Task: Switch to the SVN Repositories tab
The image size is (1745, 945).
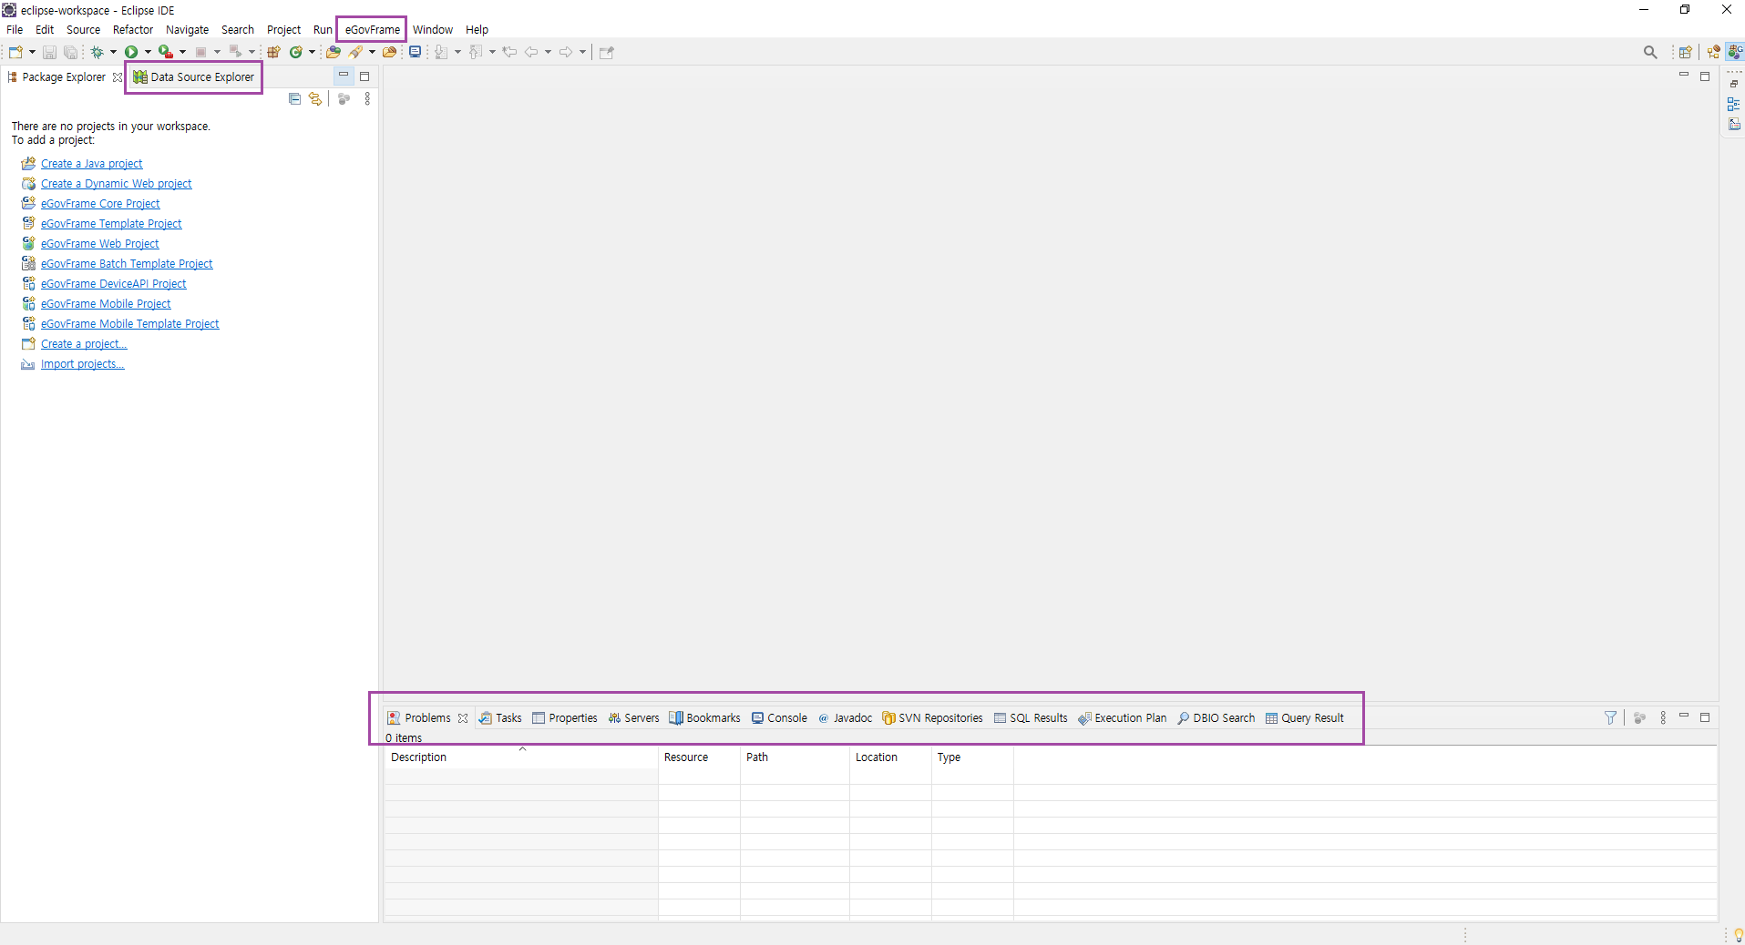Action: 932,718
